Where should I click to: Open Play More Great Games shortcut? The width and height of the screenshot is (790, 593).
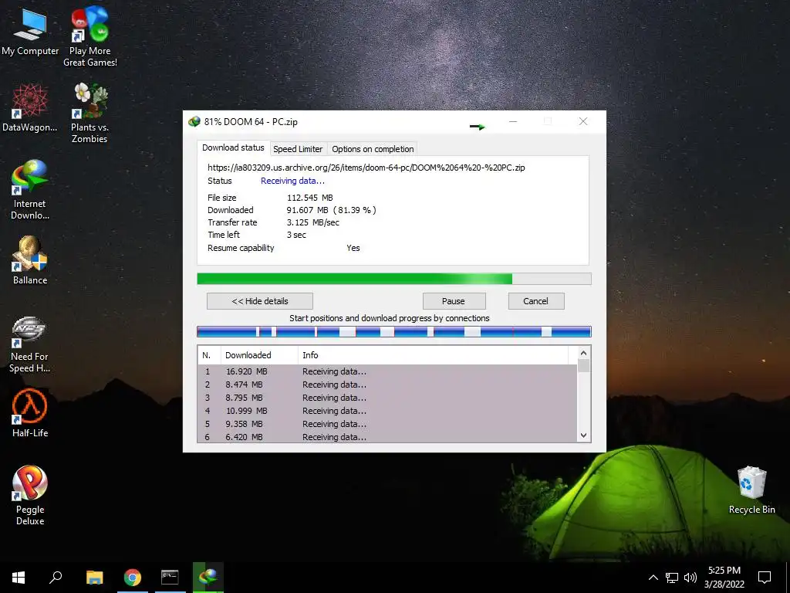tap(90, 37)
